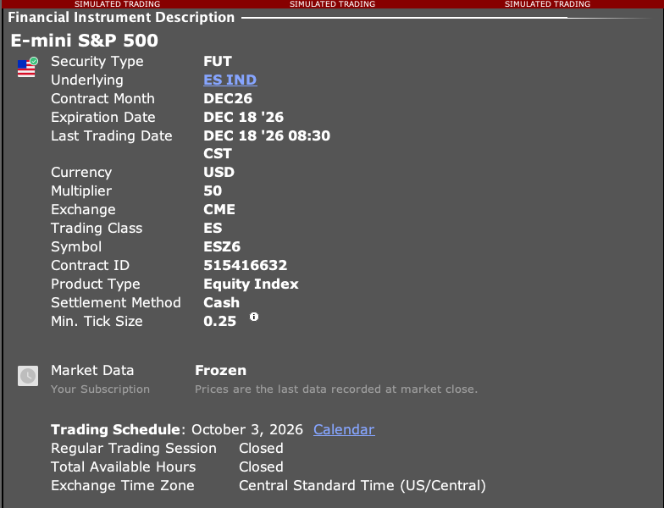The height and width of the screenshot is (508, 664).
Task: Click the last trading date DEC 18 '26 08:30
Action: (267, 135)
